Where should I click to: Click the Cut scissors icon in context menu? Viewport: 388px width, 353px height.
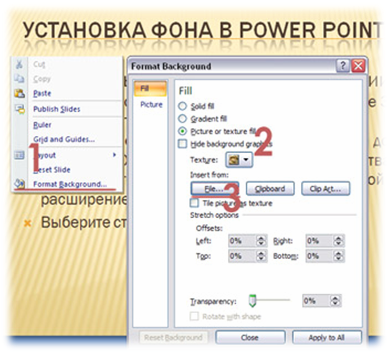(x=19, y=64)
